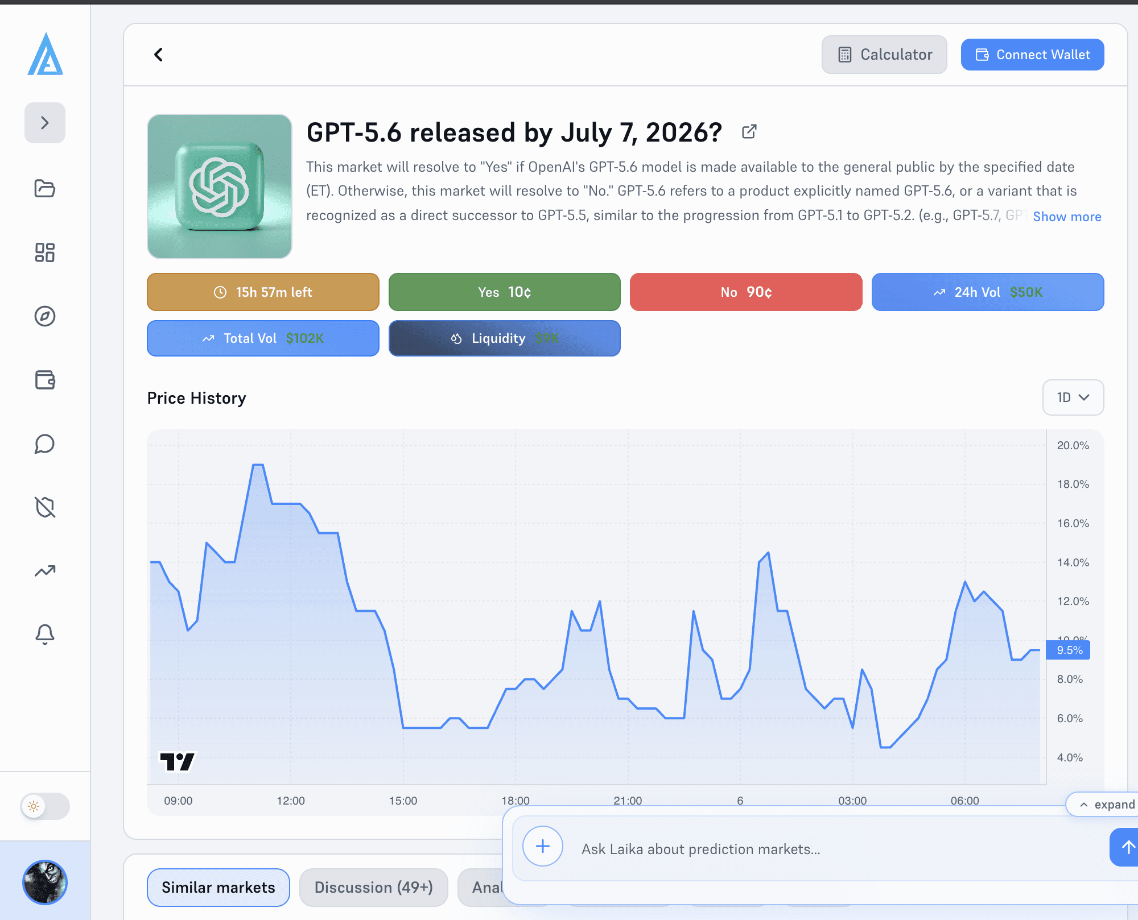Screen dimensions: 1138x920
Task: Click the GPT-5.6 market title
Action: click(514, 132)
